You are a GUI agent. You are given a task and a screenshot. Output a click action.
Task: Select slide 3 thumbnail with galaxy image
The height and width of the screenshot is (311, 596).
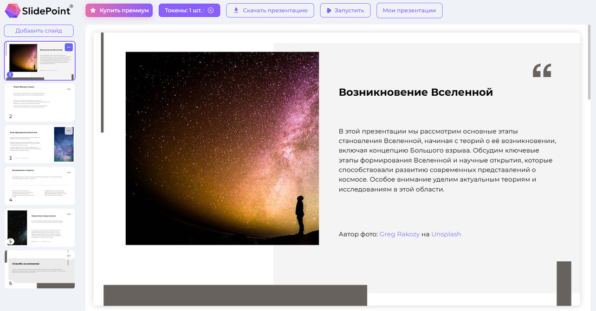(x=40, y=144)
